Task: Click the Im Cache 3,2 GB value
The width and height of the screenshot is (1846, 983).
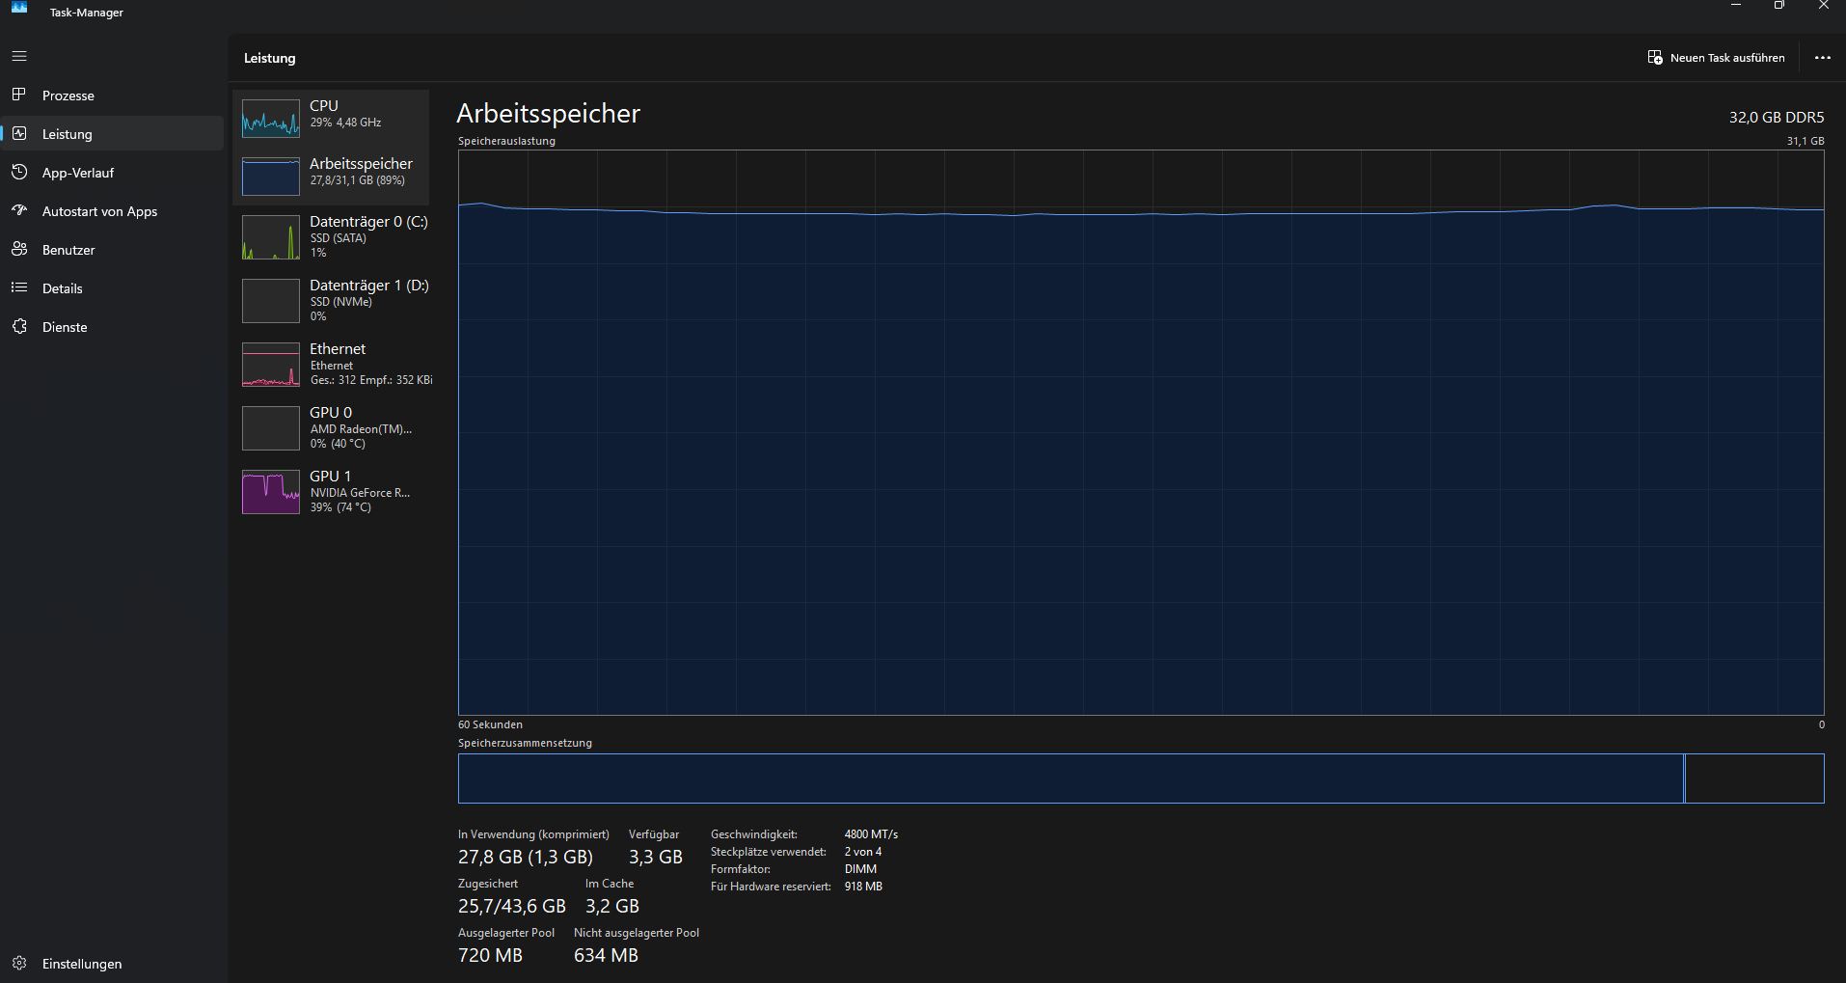Action: [612, 906]
